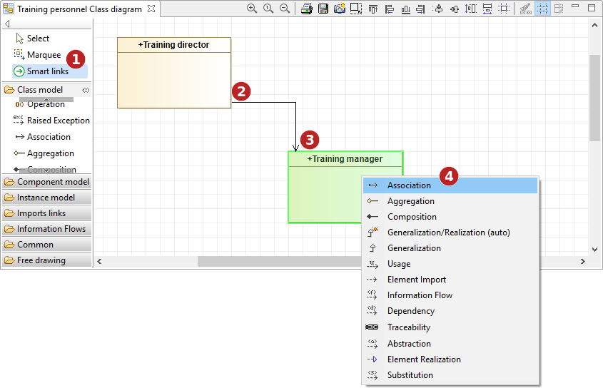Expand the Imports links palette group
Image resolution: width=603 pixels, height=388 pixels.
click(x=47, y=213)
